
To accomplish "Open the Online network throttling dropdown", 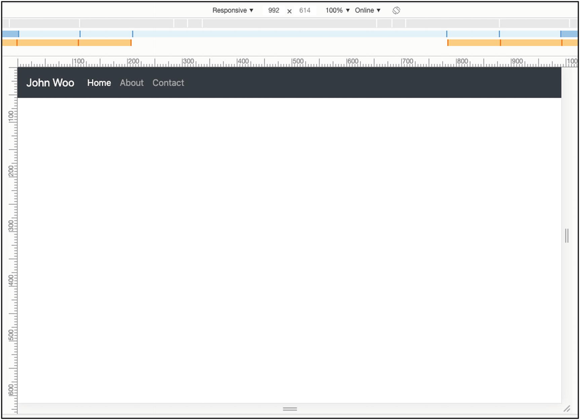I will tap(368, 10).
